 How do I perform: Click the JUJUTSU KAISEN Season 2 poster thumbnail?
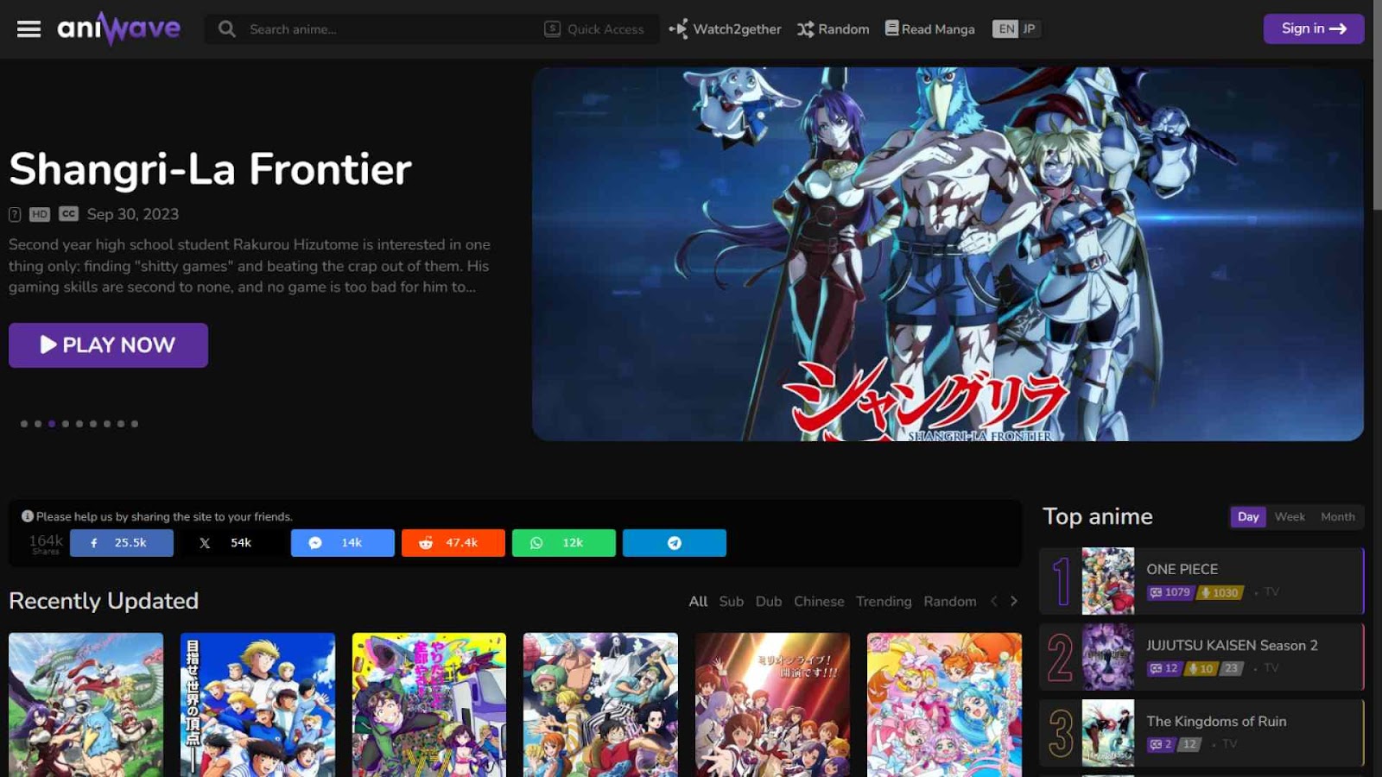(1108, 657)
